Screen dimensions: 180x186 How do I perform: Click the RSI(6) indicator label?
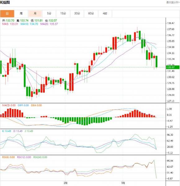(x=8, y=157)
